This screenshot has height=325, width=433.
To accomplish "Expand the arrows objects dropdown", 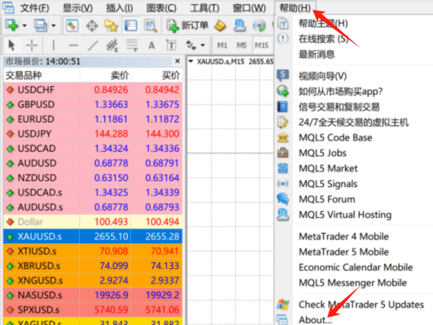I will [203, 45].
